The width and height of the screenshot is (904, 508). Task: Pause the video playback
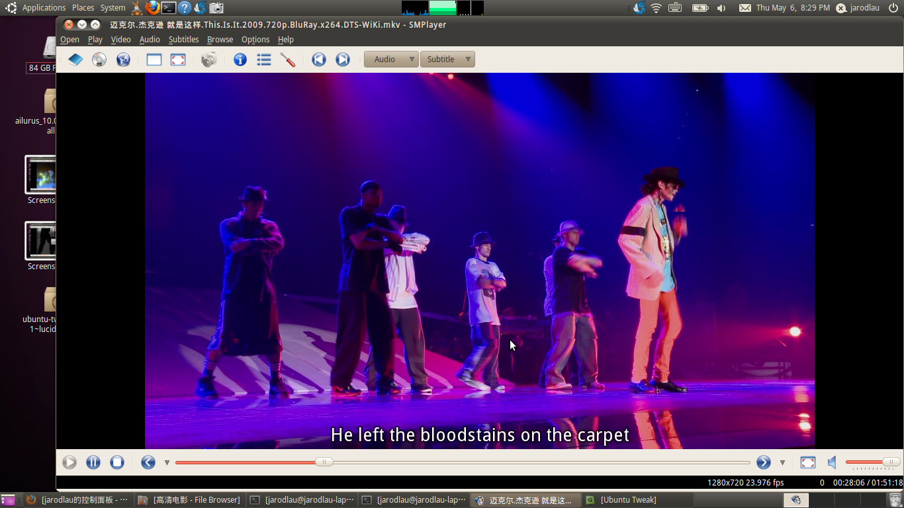coord(93,462)
